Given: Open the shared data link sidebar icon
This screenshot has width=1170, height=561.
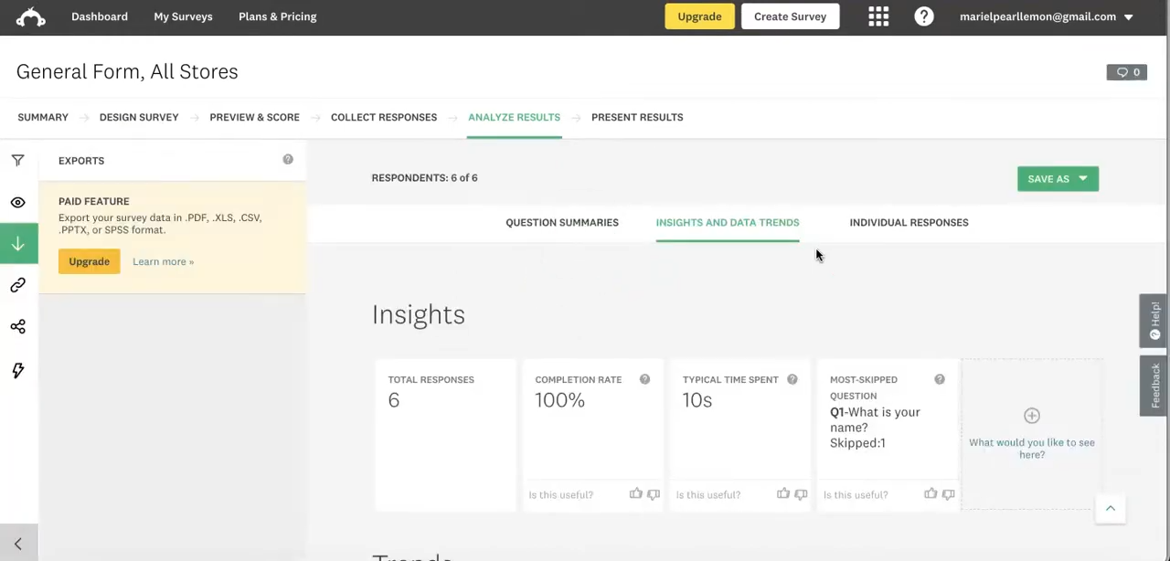Looking at the screenshot, I should tap(18, 285).
